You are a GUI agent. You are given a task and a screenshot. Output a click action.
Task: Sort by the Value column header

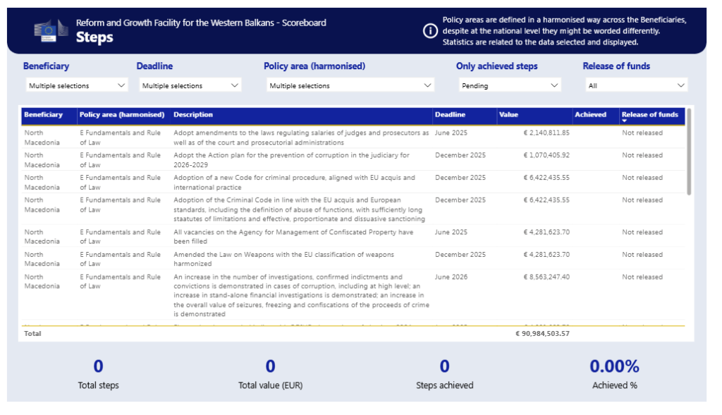[x=508, y=114]
